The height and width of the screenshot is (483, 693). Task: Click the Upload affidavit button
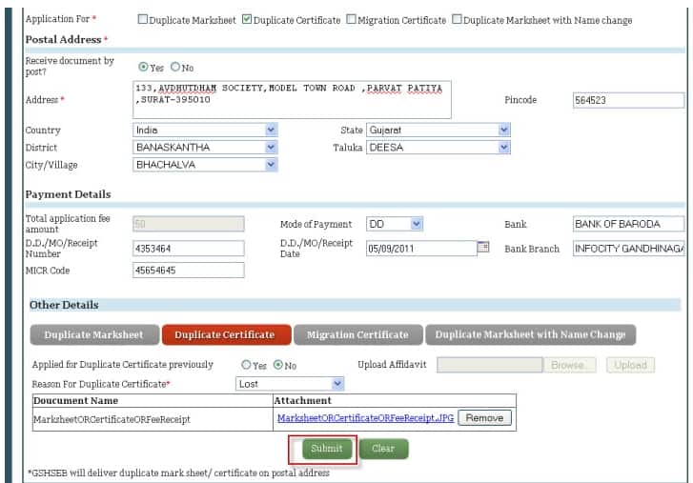pyautogui.click(x=631, y=365)
